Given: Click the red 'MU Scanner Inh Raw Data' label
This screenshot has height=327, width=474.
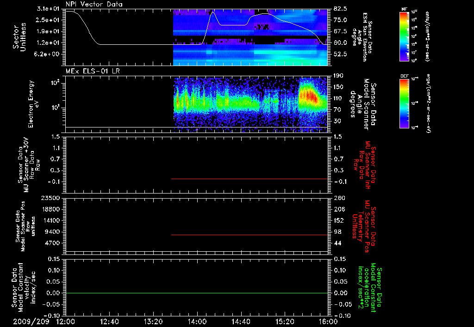Looking at the screenshot, I should [x=365, y=165].
